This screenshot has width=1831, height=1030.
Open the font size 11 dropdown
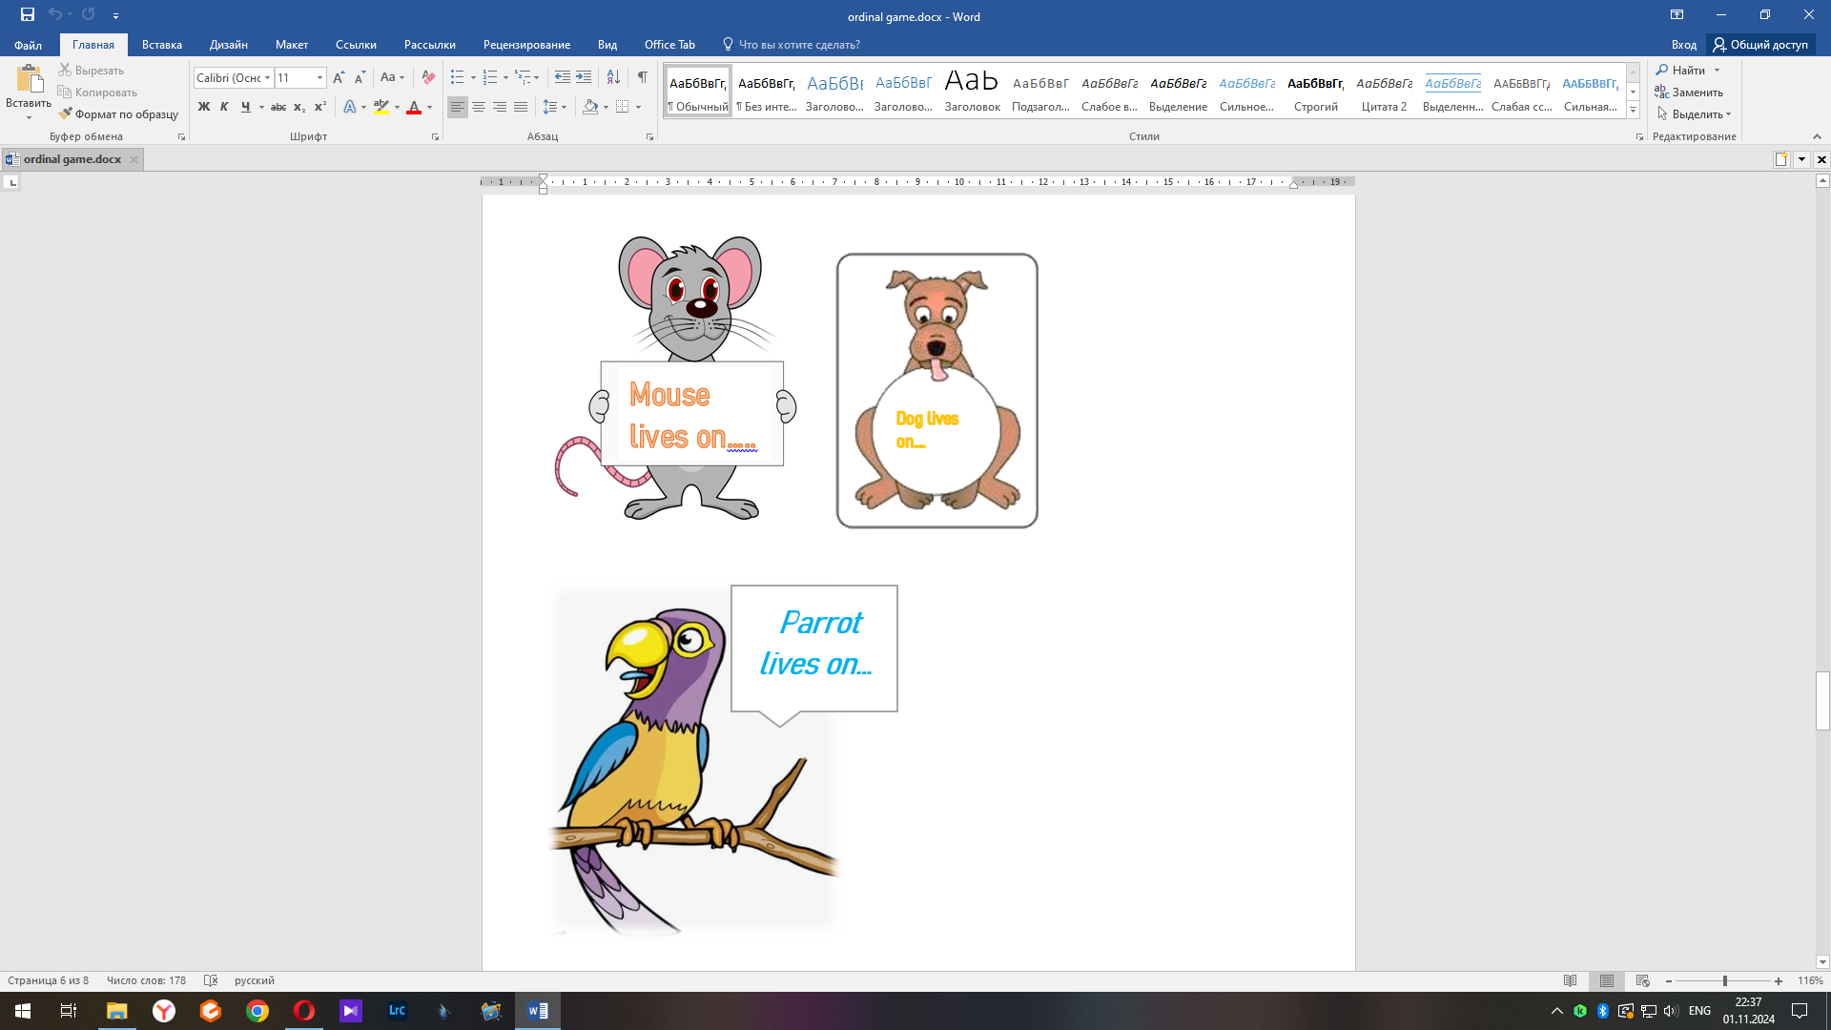click(x=319, y=77)
